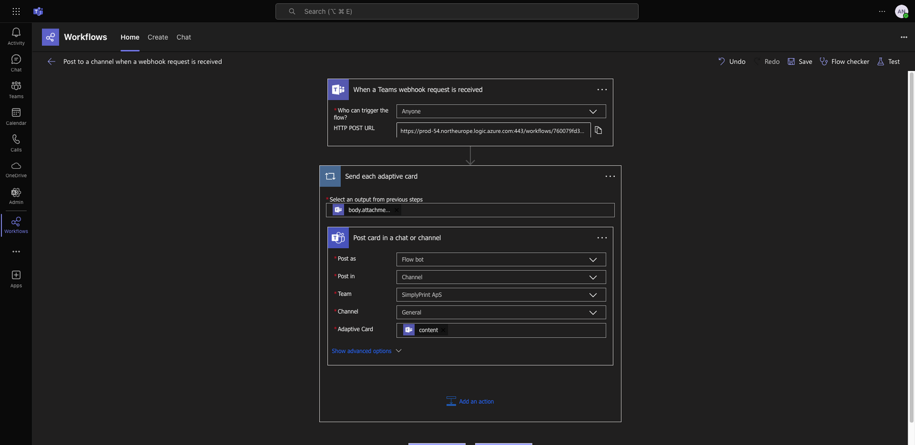915x445 pixels.
Task: Copy the HTTP POST URL
Action: [x=598, y=130]
